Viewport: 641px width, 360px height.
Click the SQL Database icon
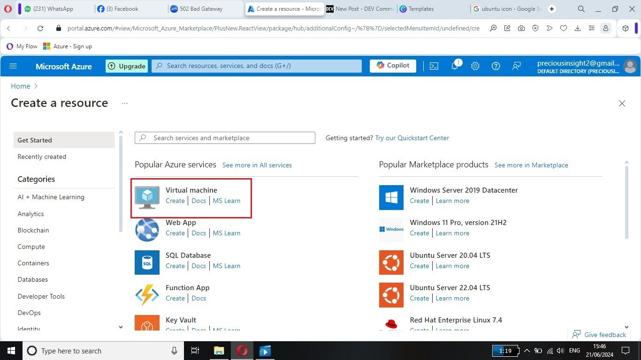(147, 262)
